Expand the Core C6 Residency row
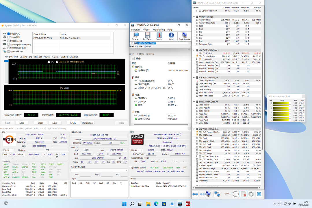The width and height of the screenshot is (312, 208). click(197, 11)
